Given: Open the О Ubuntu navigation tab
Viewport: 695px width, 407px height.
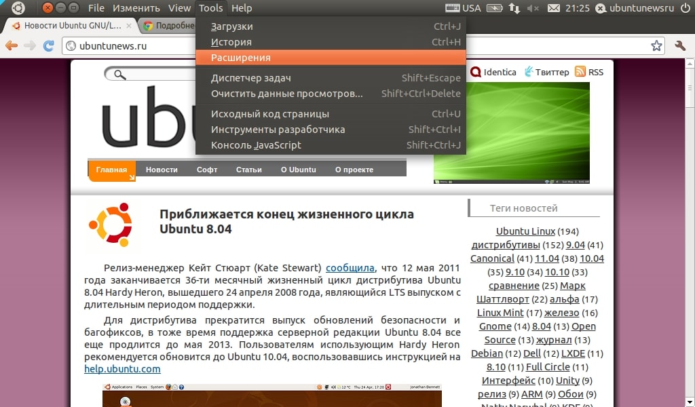Looking at the screenshot, I should pyautogui.click(x=299, y=170).
